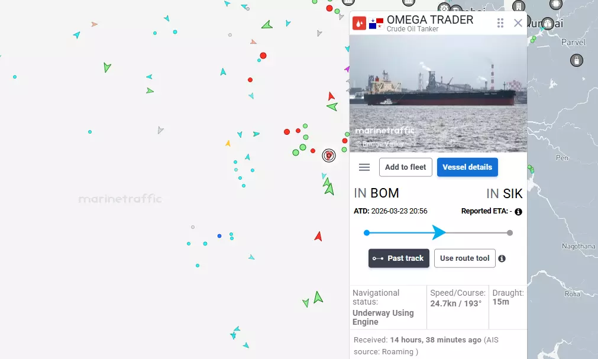Open Vessel details
The image size is (598, 359).
(x=467, y=167)
